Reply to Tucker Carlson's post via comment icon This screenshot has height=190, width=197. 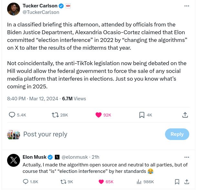click(12, 115)
